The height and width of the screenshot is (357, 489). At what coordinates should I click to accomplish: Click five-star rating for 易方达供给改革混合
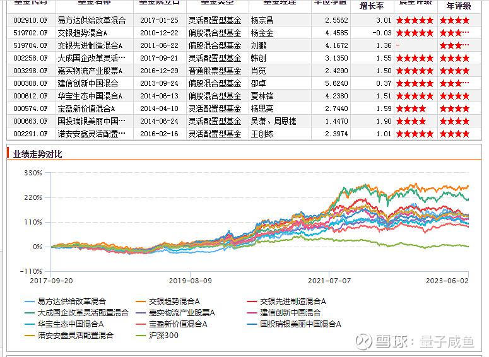click(415, 21)
